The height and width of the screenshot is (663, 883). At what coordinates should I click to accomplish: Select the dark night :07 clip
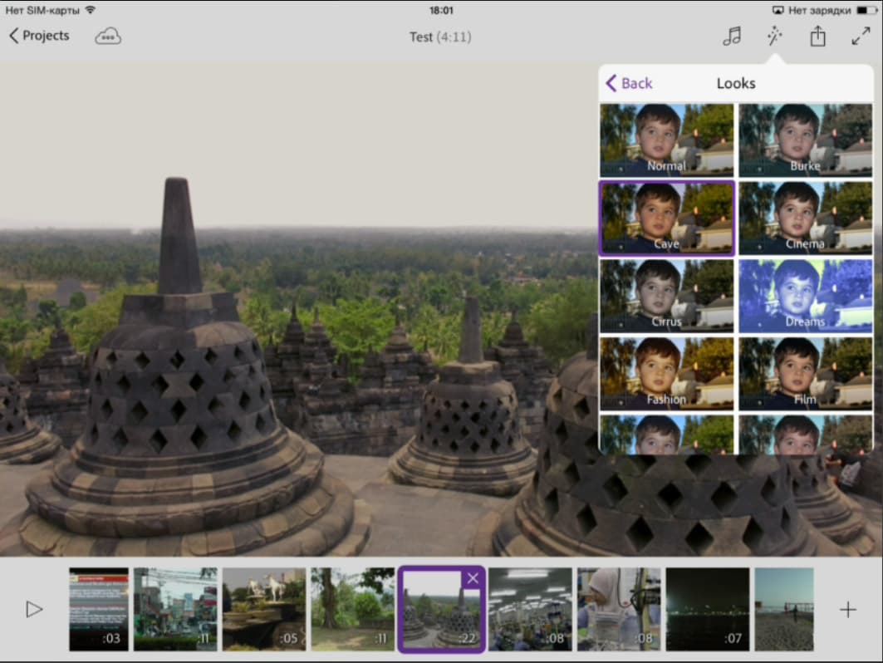pyautogui.click(x=707, y=609)
